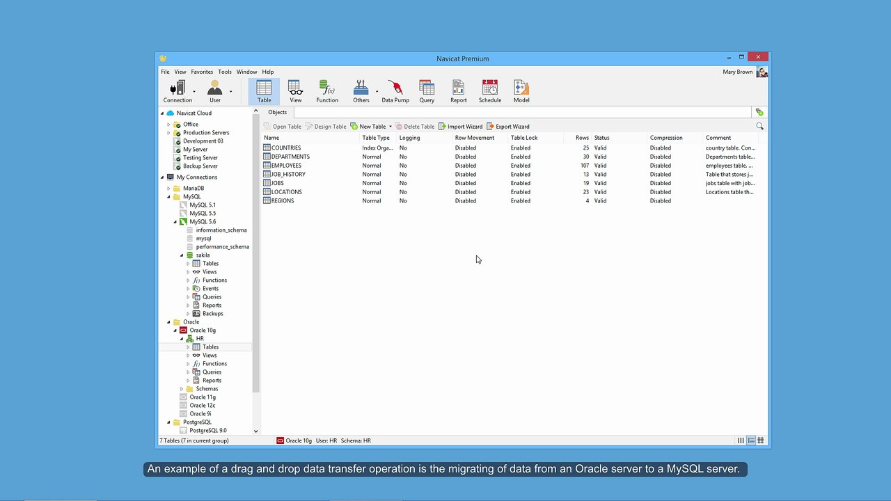Viewport: 891px width, 501px height.
Task: Click the Delete Table button
Action: pyautogui.click(x=416, y=127)
